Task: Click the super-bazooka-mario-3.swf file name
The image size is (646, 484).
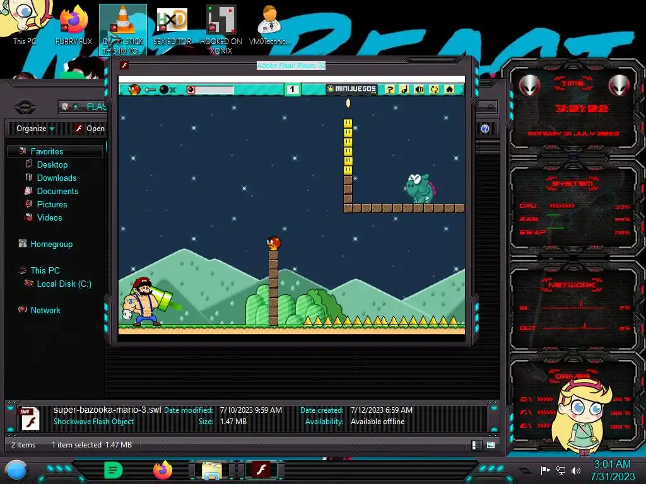Action: pos(107,410)
